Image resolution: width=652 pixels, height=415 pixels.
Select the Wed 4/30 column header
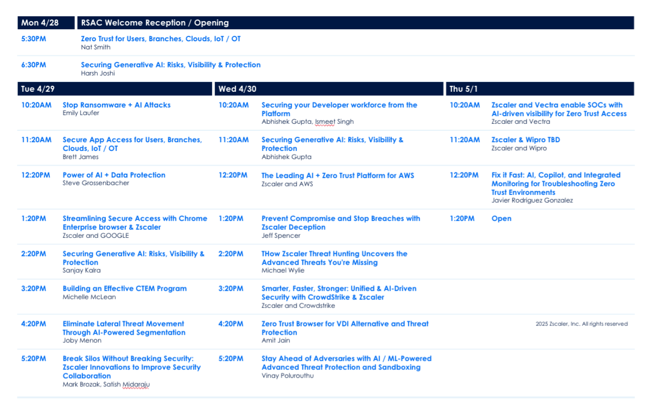[x=329, y=89]
